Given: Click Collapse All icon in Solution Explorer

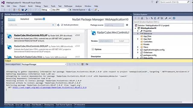Looking at the screenshot, I should click(x=158, y=18).
